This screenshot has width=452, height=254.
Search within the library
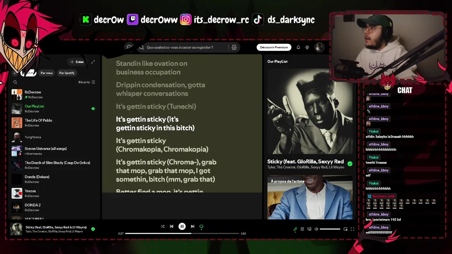pyautogui.click(x=15, y=82)
